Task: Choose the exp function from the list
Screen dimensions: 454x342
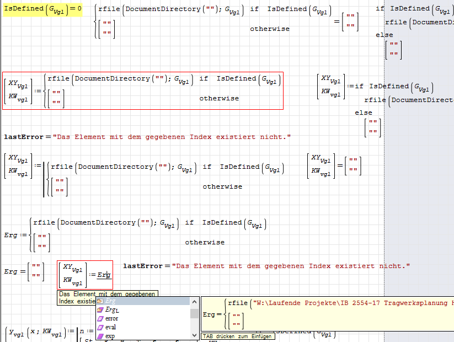Action: [110, 335]
